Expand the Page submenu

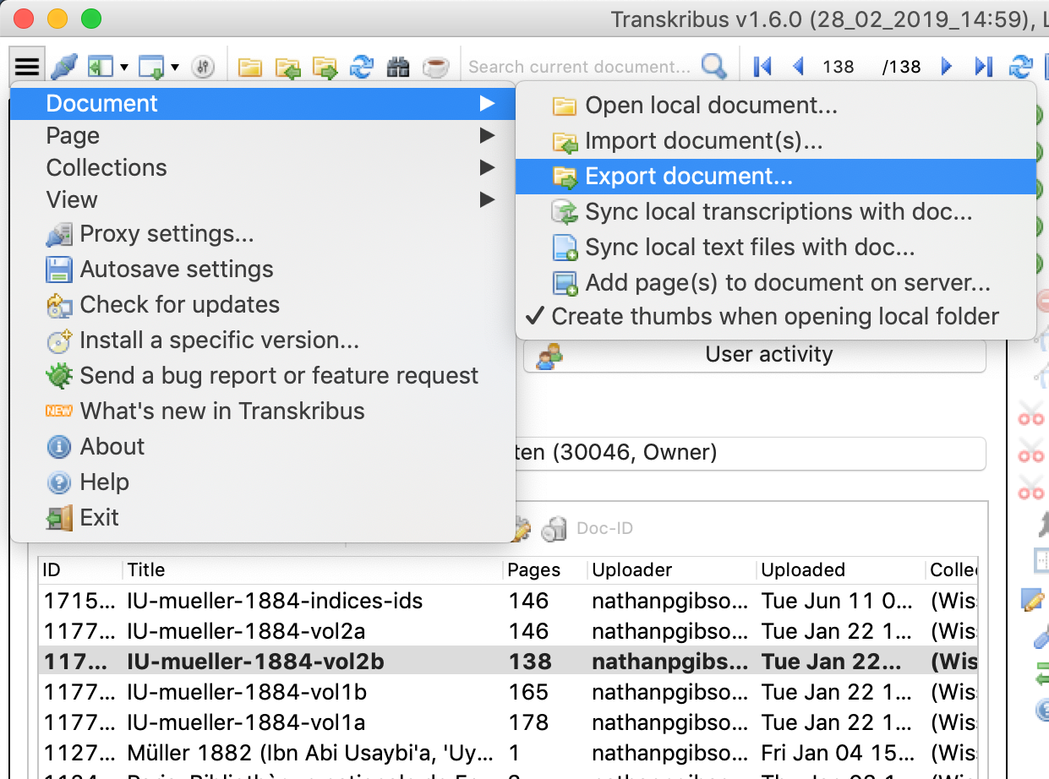[72, 135]
